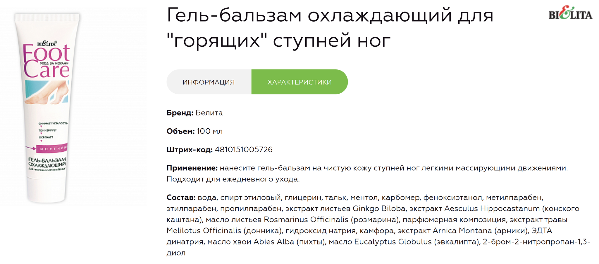
Task: Click the feet illustration on the tube
Action: click(47, 92)
